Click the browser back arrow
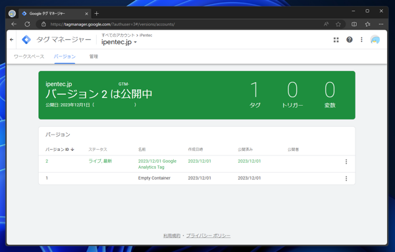The height and width of the screenshot is (252, 395). pyautogui.click(x=14, y=24)
